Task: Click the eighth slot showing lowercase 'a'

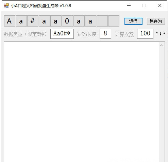Action: [x=90, y=21]
